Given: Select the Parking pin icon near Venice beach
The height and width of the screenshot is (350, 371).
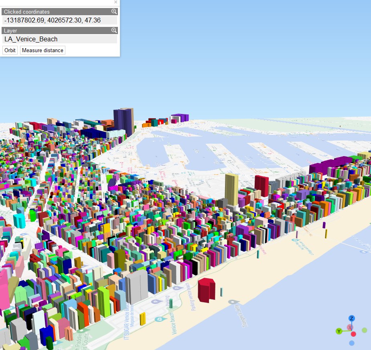Looking at the screenshot, I should 155,302.
